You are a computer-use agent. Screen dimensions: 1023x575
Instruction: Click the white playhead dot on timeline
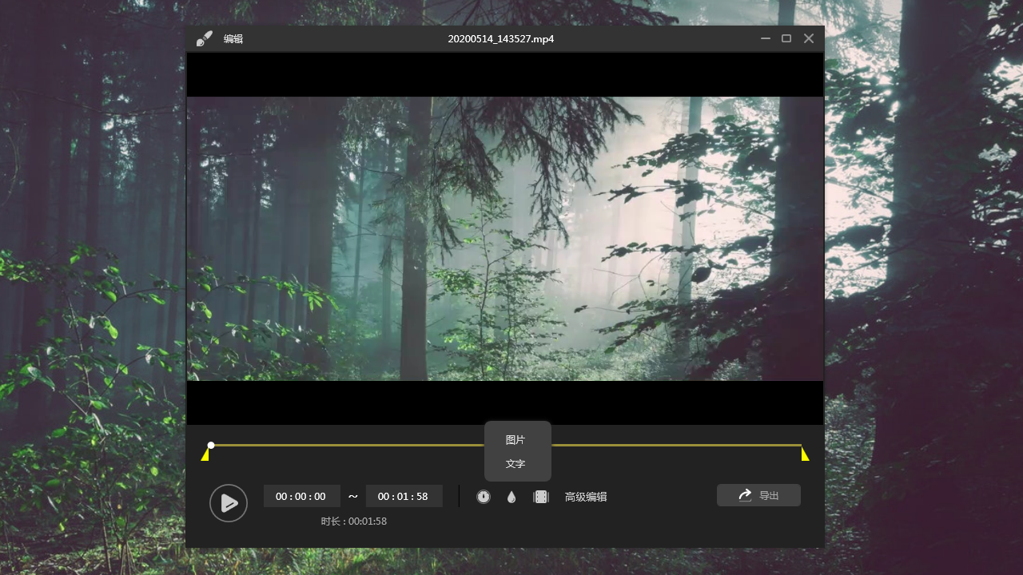pos(211,445)
